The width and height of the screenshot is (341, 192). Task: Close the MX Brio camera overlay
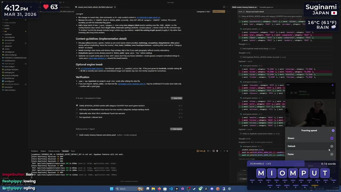[x=332, y=85]
